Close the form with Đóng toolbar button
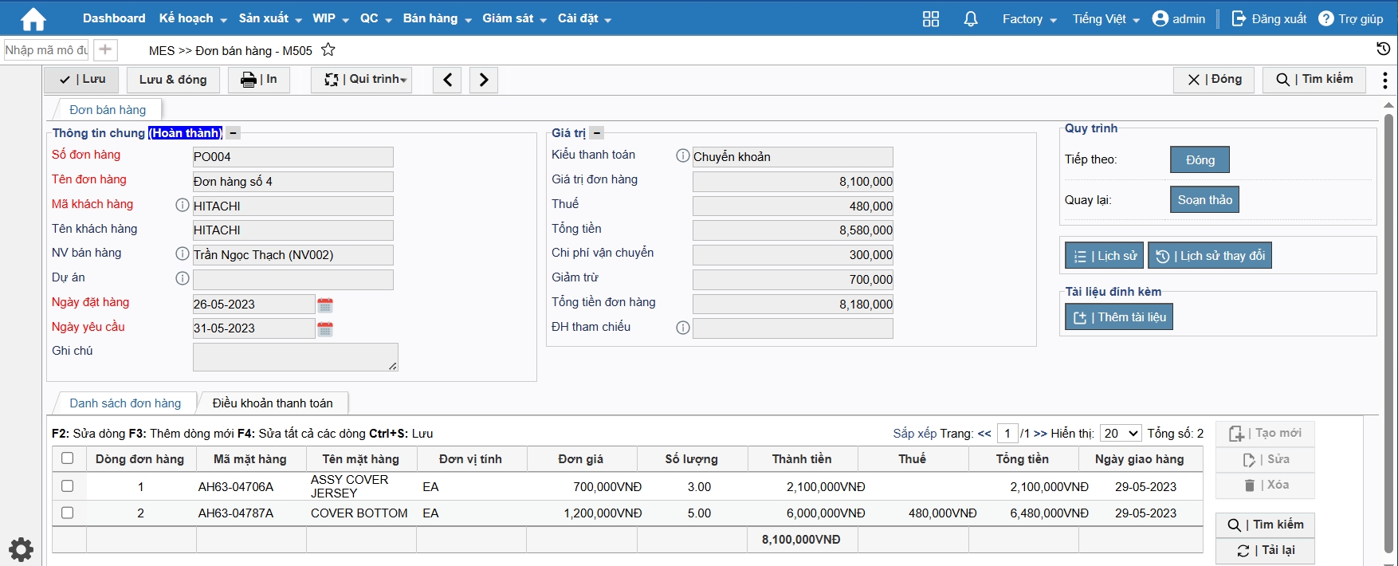Viewport: 1398px width, 566px height. pyautogui.click(x=1214, y=80)
